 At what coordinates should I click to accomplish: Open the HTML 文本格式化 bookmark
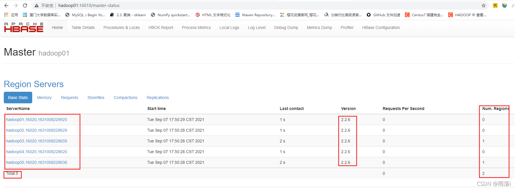tap(213, 15)
